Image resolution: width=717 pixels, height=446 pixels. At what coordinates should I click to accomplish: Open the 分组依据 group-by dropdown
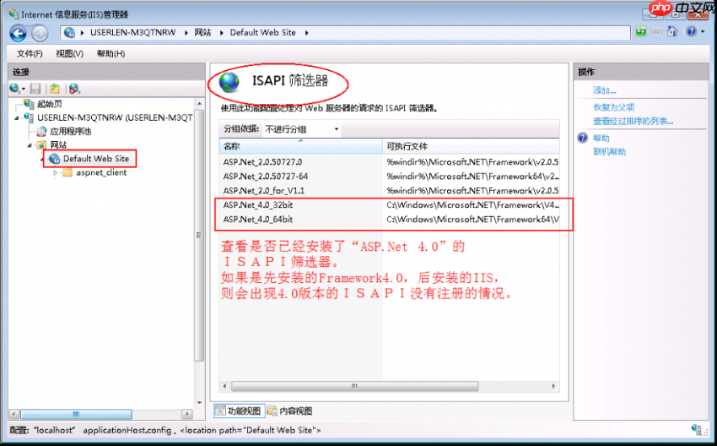point(302,129)
